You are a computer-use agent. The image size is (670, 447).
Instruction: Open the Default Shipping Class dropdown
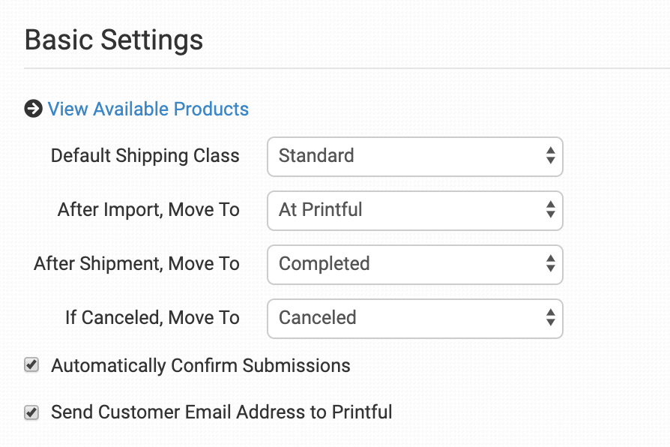click(x=414, y=156)
